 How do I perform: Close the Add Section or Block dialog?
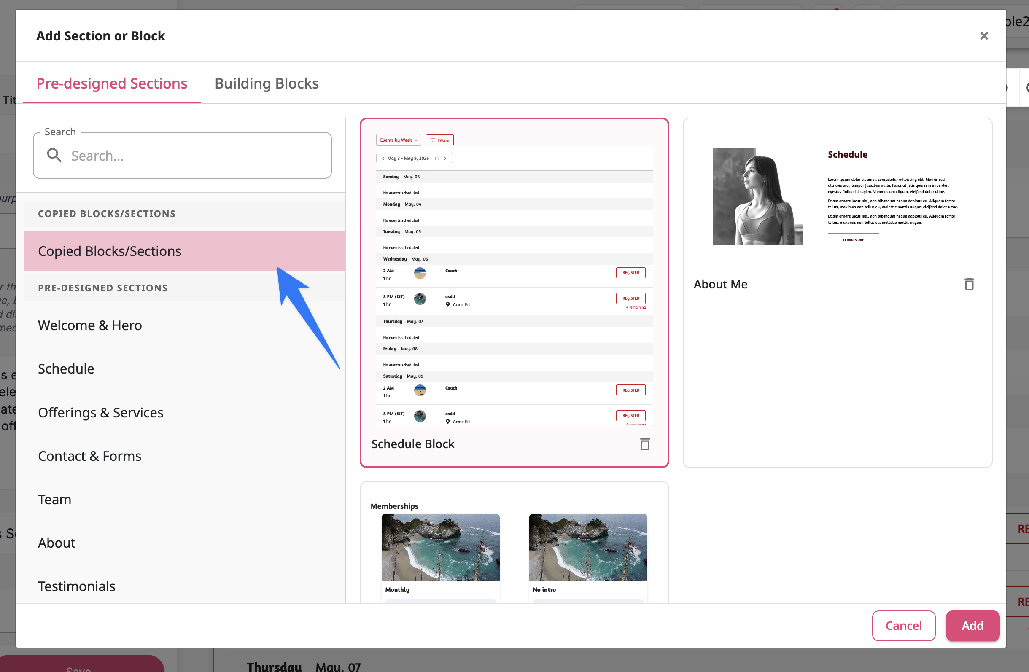point(984,36)
